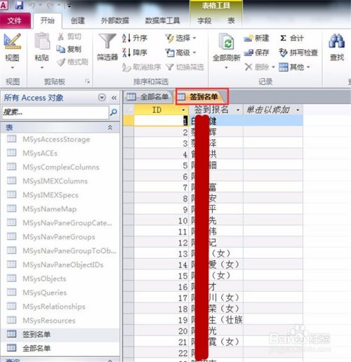The height and width of the screenshot is (362, 351).
Task: Click 删除 delete record button
Action: 259,67
